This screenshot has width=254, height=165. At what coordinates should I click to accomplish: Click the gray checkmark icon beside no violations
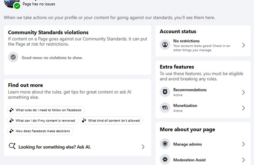click(13, 57)
